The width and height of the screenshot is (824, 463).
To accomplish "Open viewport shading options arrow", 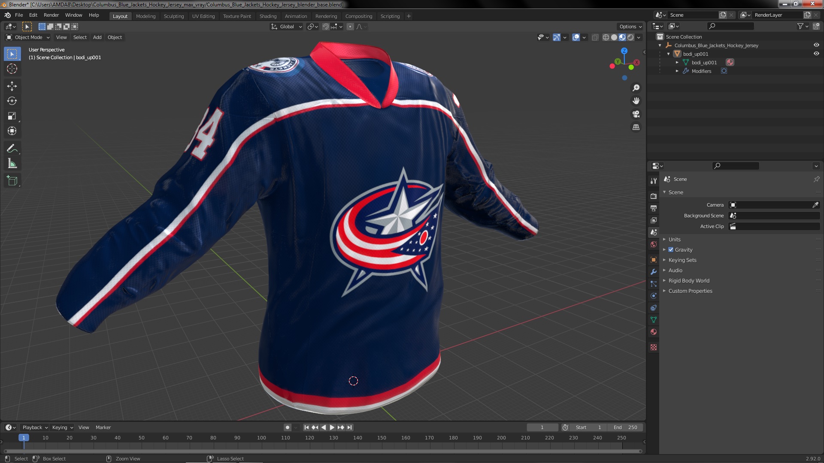I will [639, 37].
